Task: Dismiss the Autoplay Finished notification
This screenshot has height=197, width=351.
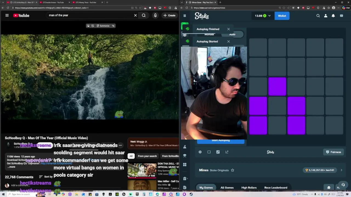Action: pos(228,29)
